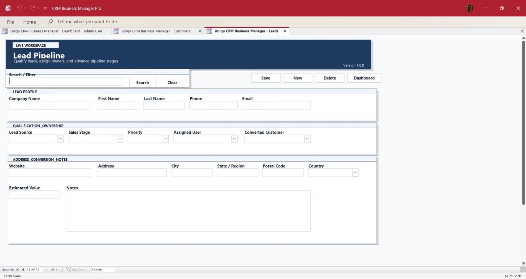Click the State / Region field
This screenshot has height=279, width=526.
(237, 173)
